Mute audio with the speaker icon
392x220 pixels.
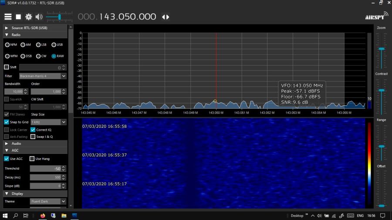coord(39,17)
